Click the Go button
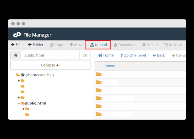The image size is (194, 139). coord(85,55)
